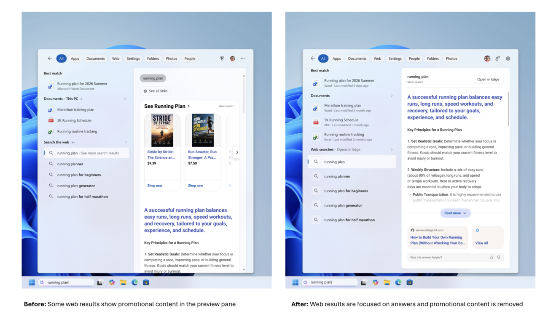Click scrollbar down arrow in Before preview
Screen dimensions: 548x324
tap(244, 270)
